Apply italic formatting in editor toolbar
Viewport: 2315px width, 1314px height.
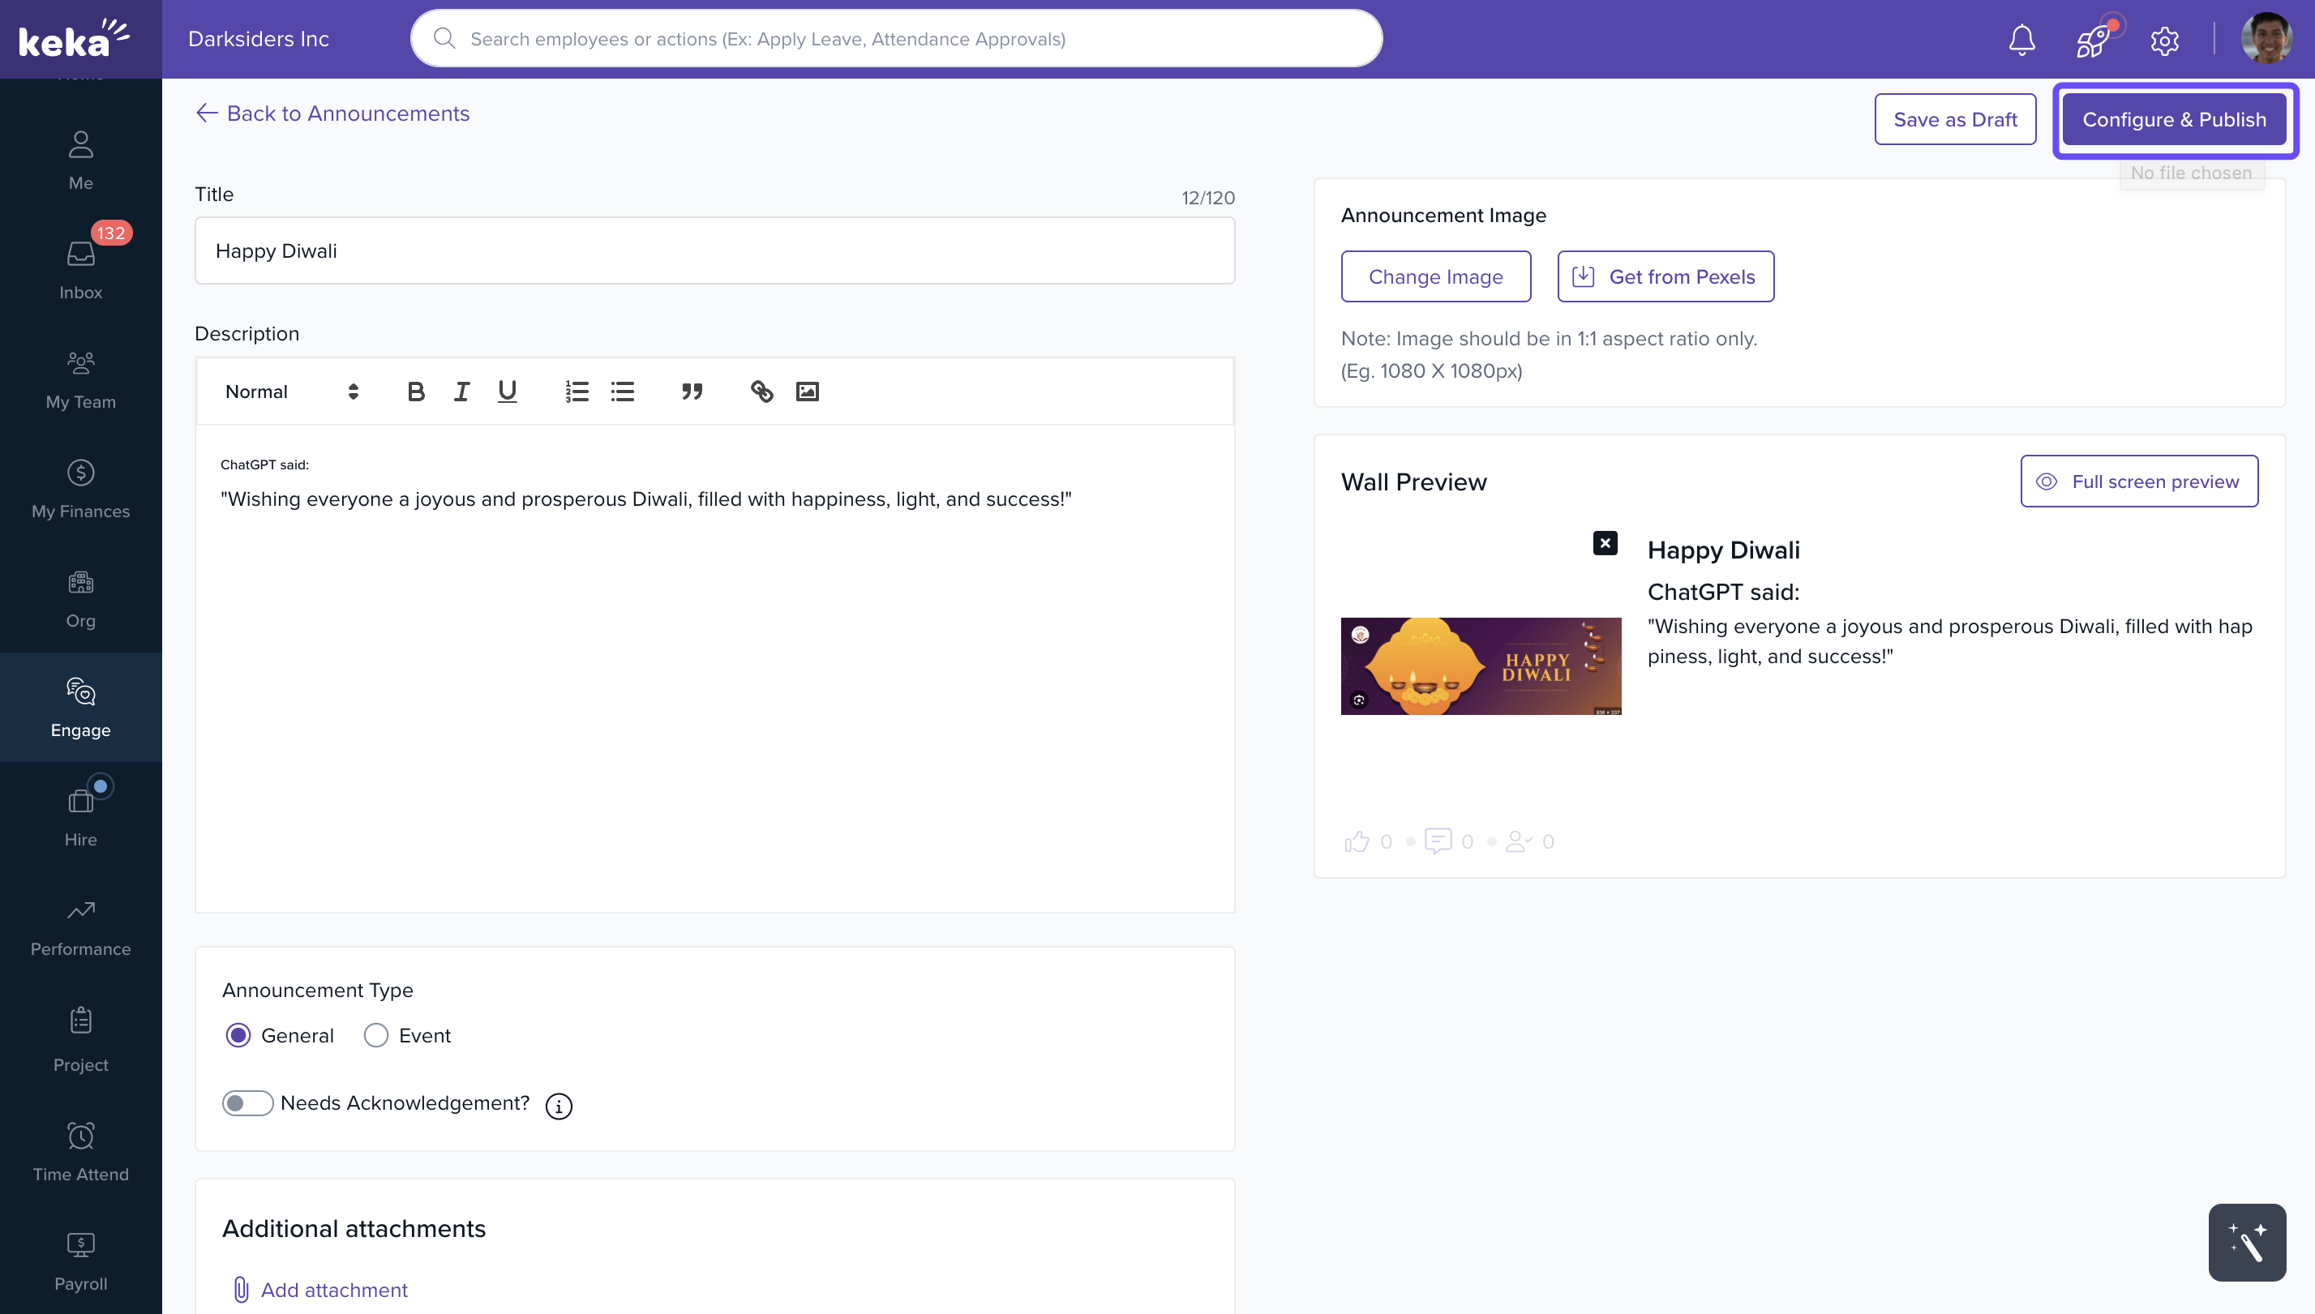pyautogui.click(x=461, y=392)
